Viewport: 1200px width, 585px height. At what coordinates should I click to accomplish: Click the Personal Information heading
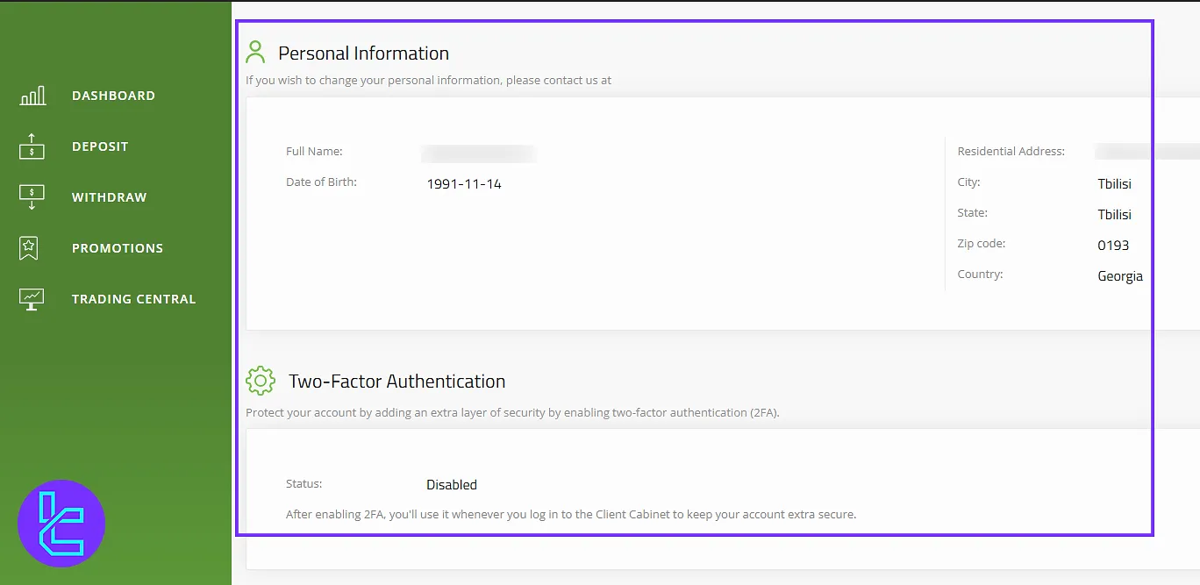(x=363, y=53)
